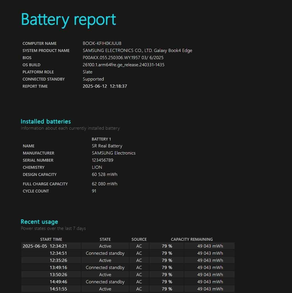Viewport: 292px width, 293px height.
Task: Click Active state in 12:34:21 row
Action: click(x=105, y=246)
